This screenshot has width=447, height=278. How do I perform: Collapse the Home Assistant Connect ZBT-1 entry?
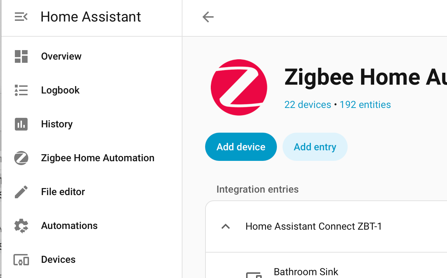[x=226, y=226]
